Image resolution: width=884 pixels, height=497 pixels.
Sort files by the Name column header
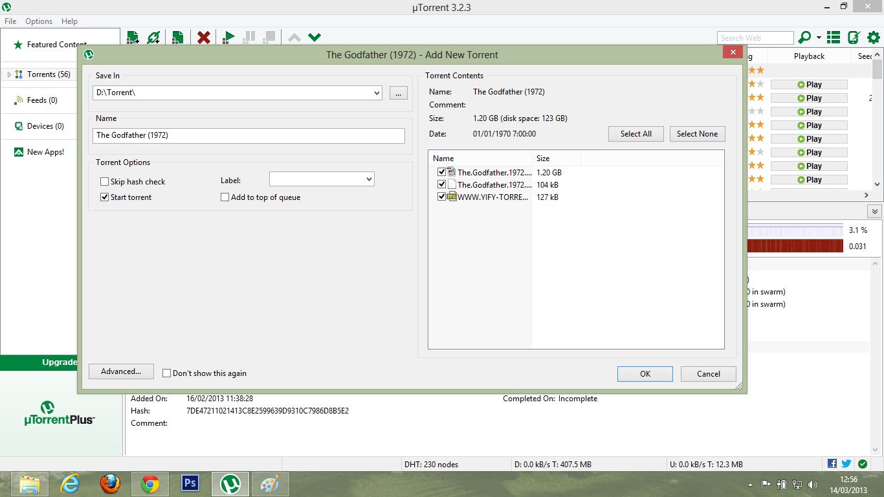[480, 159]
